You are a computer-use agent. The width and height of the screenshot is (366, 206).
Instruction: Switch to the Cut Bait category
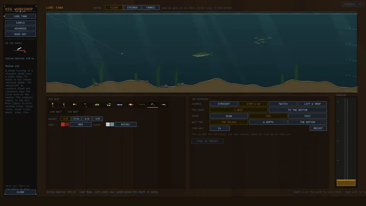[x=73, y=112]
